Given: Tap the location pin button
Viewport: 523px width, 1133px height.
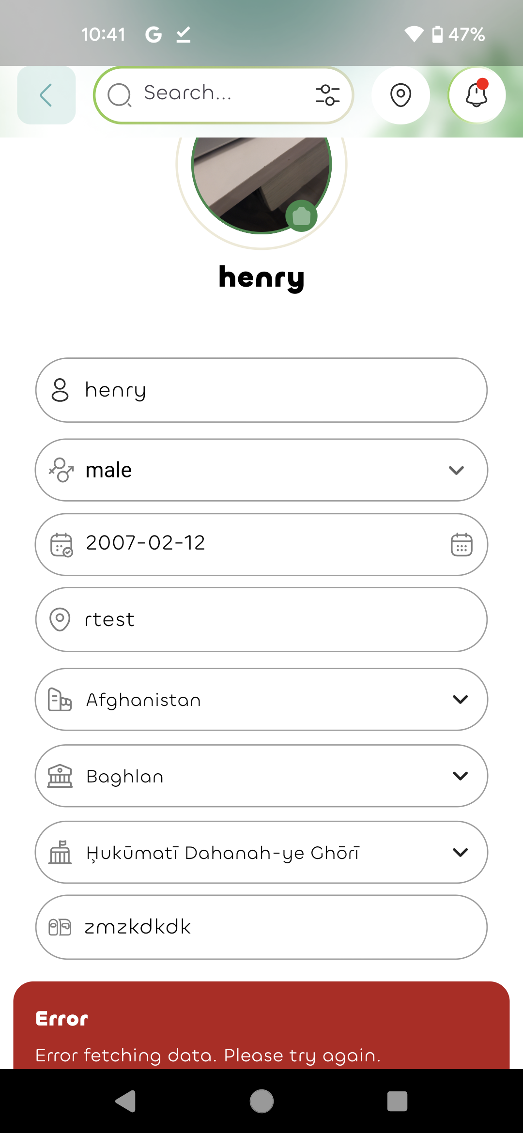Looking at the screenshot, I should coord(400,95).
